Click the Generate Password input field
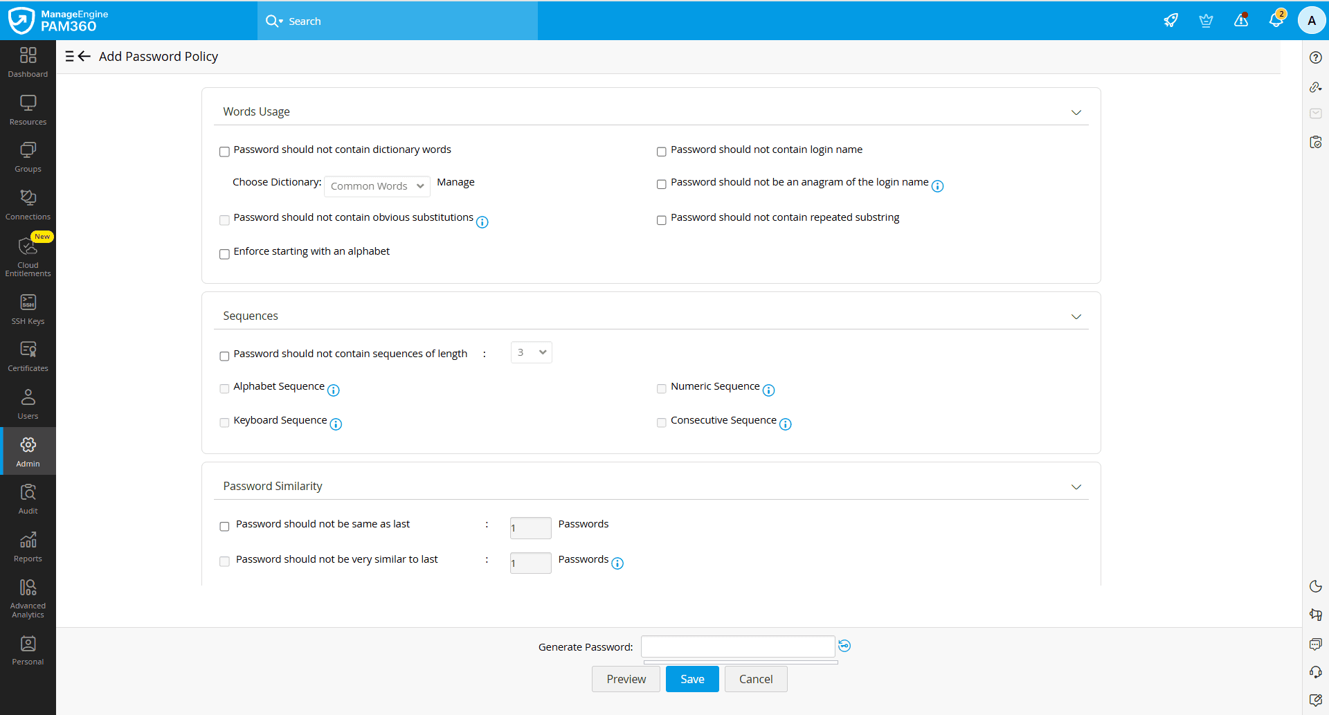1329x715 pixels. (738, 646)
